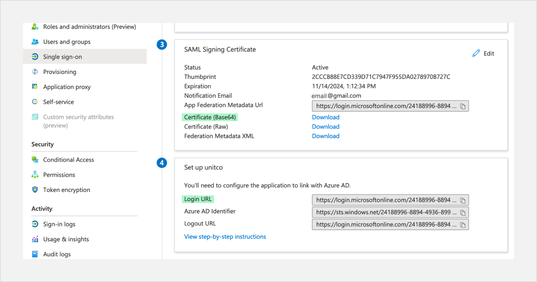Click the Login URL label
The width and height of the screenshot is (537, 282).
198,199
